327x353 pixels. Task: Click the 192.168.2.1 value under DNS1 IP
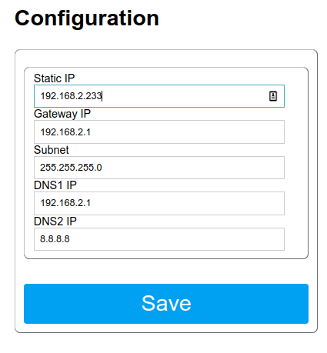[x=65, y=203]
